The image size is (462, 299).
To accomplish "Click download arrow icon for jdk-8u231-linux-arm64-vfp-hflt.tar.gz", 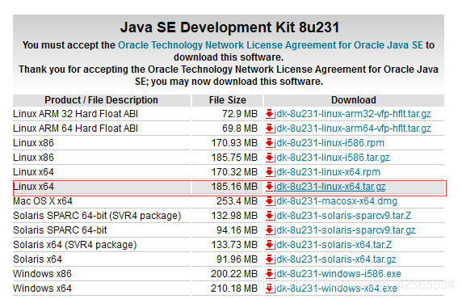I will click(269, 128).
